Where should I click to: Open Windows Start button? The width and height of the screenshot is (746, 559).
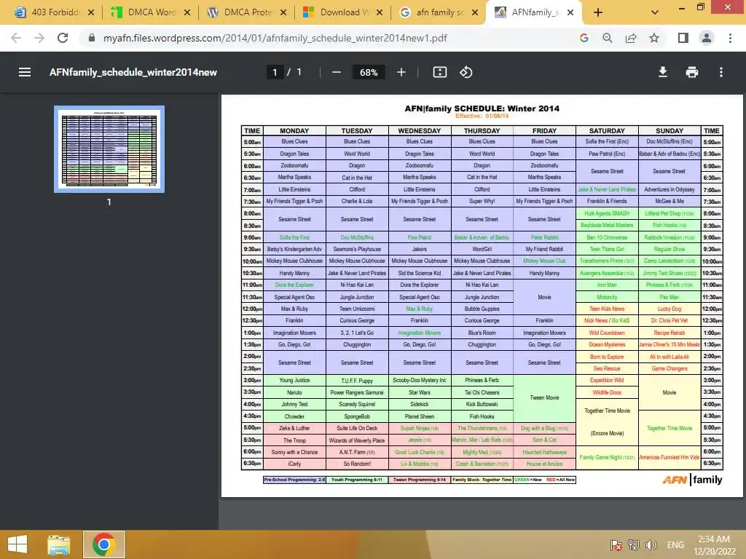[x=17, y=544]
